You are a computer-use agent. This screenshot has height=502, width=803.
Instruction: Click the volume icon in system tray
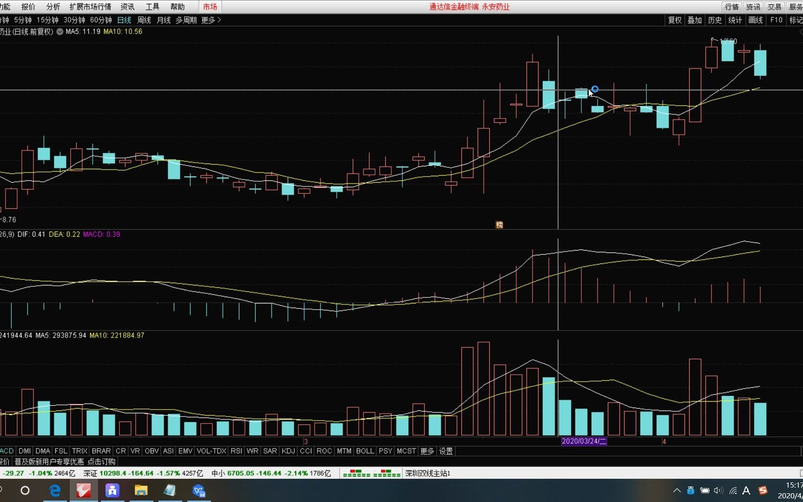click(x=718, y=490)
